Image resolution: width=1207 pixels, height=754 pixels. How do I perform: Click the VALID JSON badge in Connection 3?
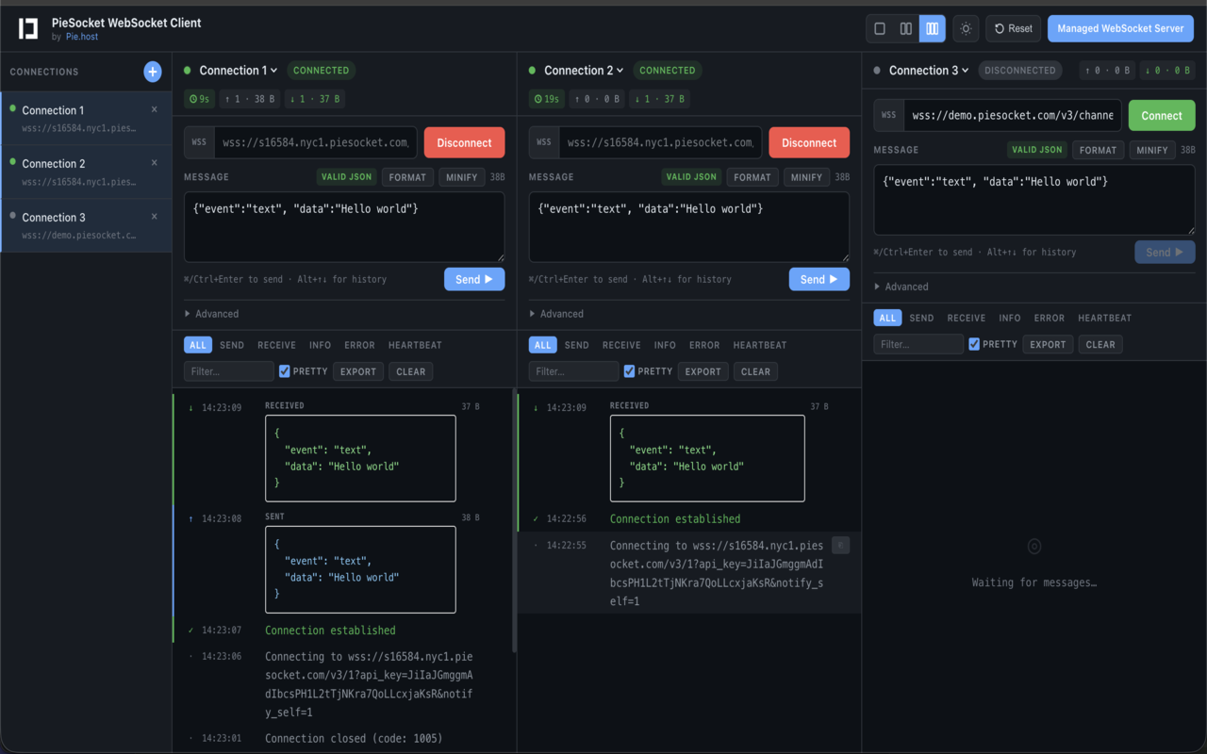pos(1036,150)
